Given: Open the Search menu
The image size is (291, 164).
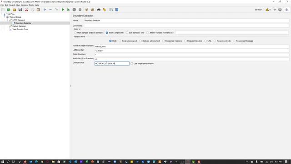Looking at the screenshot, I should pos(12,5).
